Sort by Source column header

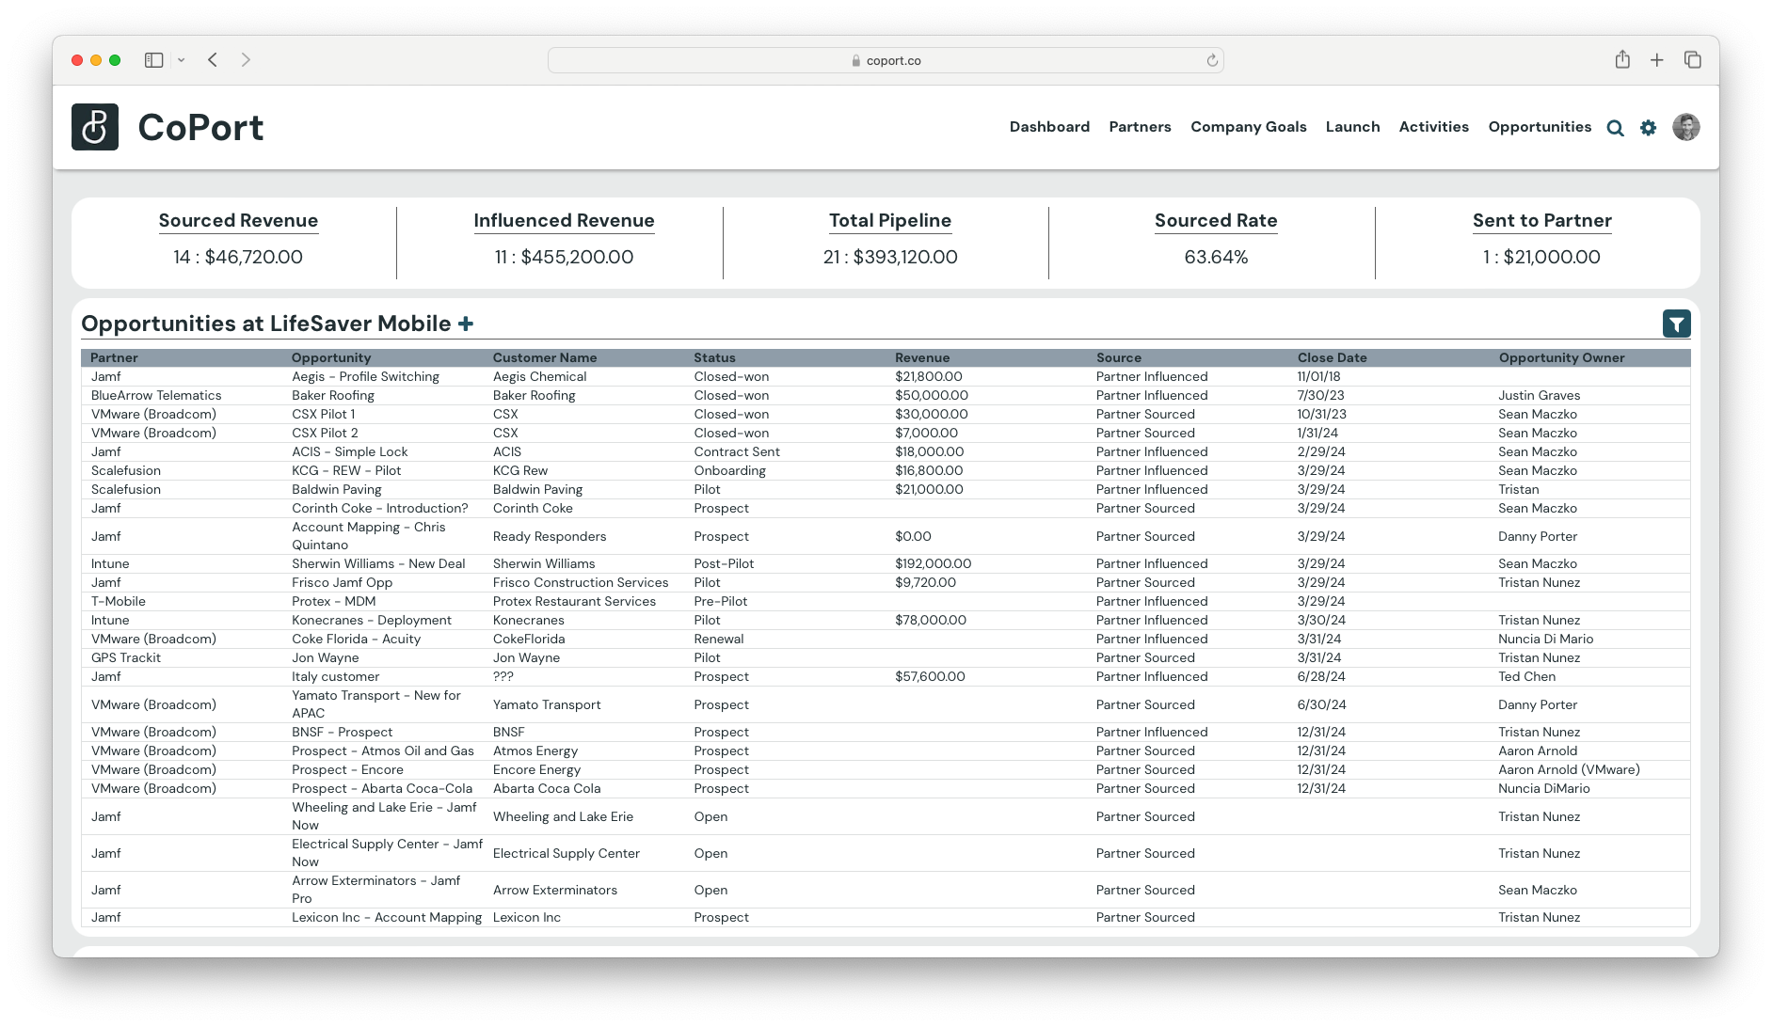pyautogui.click(x=1119, y=358)
